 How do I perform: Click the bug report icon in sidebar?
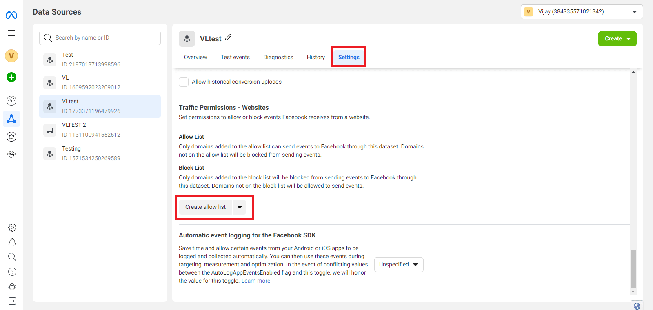click(12, 286)
